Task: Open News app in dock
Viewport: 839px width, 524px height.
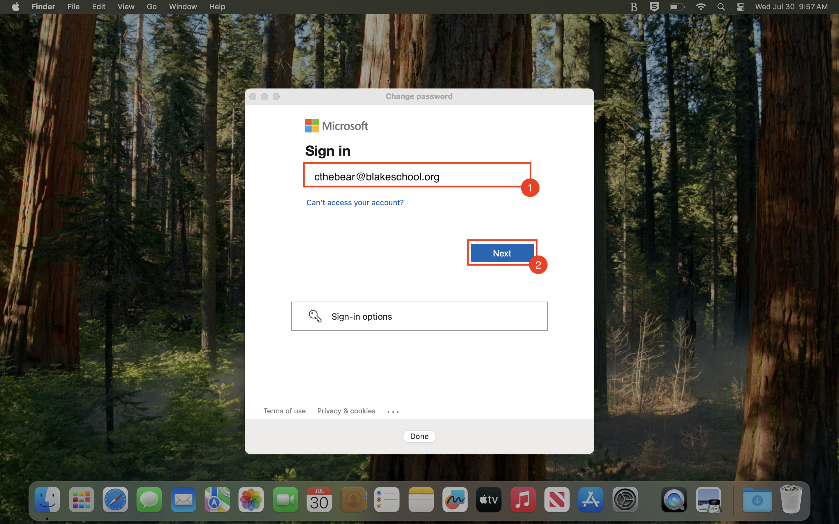Action: 557,499
